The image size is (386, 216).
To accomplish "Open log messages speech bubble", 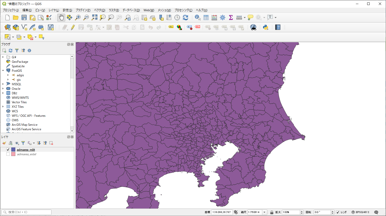I will click(x=376, y=212).
